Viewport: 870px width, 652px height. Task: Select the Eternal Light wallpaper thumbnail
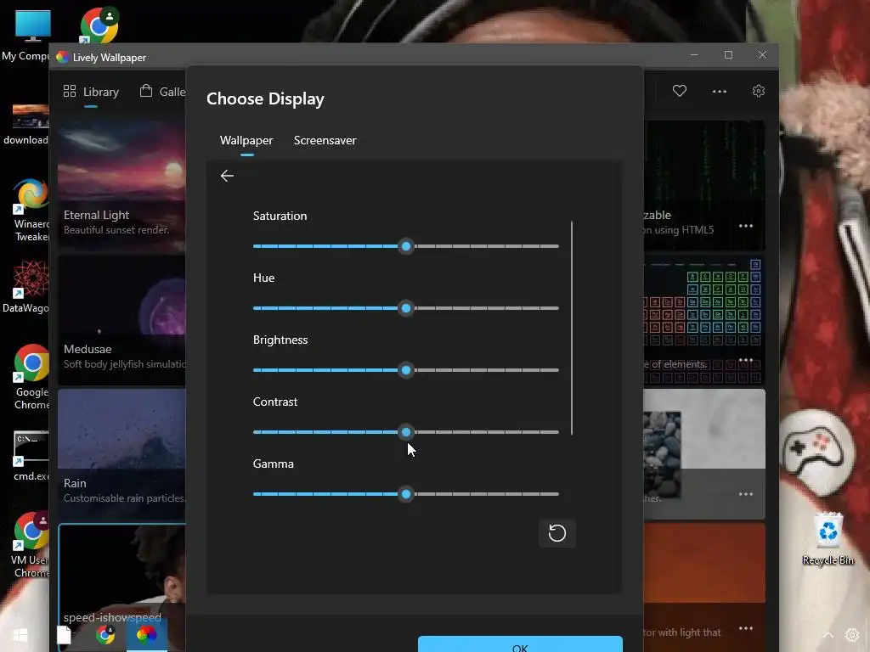[x=121, y=186]
